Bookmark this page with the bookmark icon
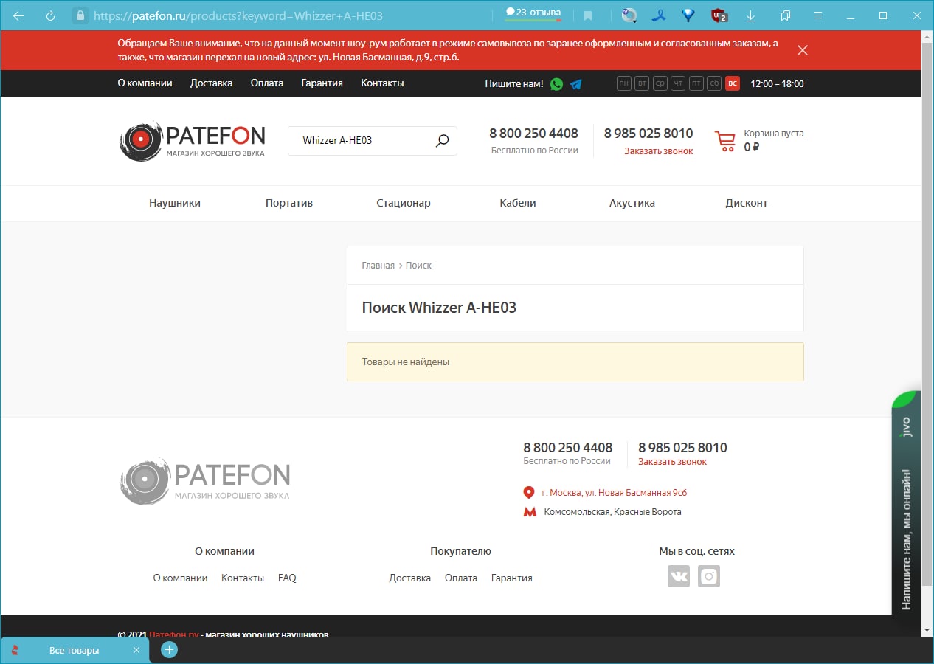This screenshot has width=934, height=664. [x=588, y=15]
